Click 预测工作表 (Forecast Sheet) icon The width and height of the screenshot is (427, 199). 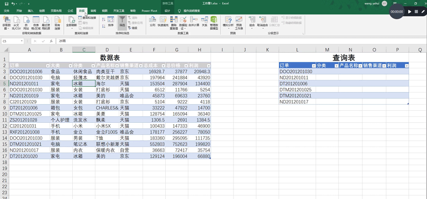[x=239, y=23]
